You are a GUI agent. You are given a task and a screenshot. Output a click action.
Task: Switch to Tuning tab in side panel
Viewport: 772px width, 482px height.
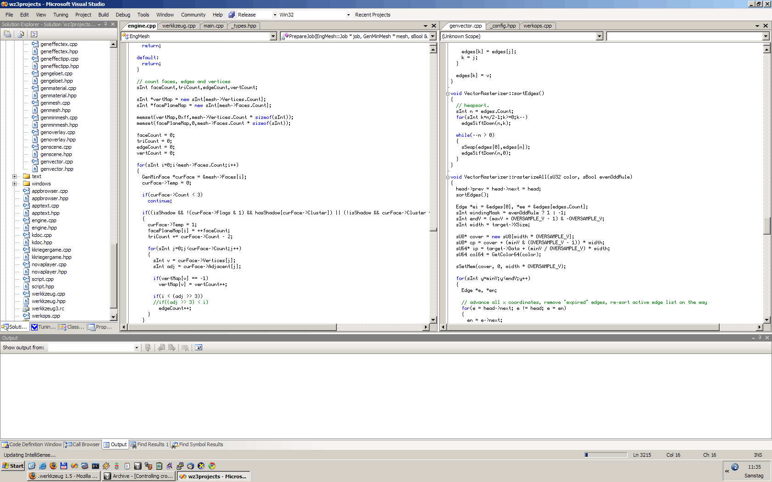(x=44, y=327)
